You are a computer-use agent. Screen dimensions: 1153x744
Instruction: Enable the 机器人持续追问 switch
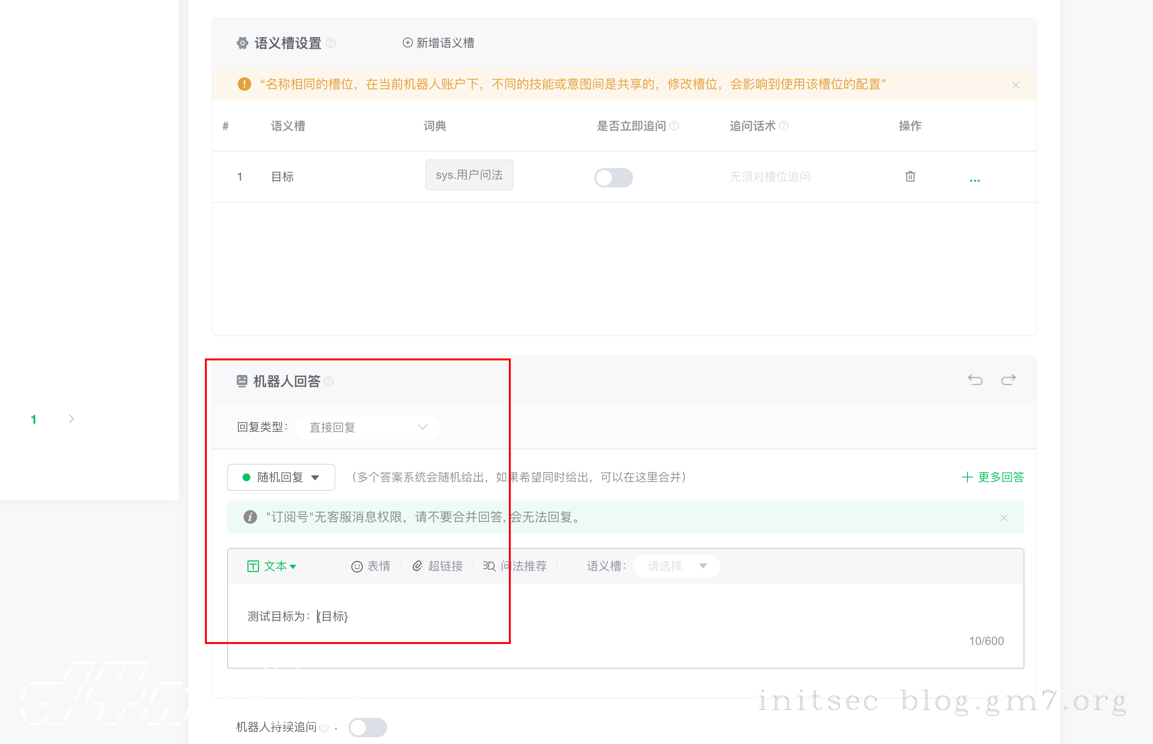[368, 727]
